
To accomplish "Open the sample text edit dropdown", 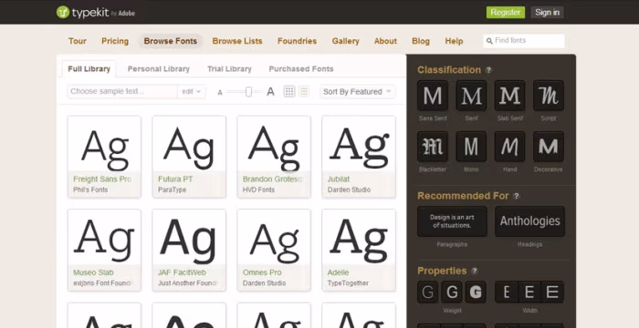I will [x=192, y=91].
